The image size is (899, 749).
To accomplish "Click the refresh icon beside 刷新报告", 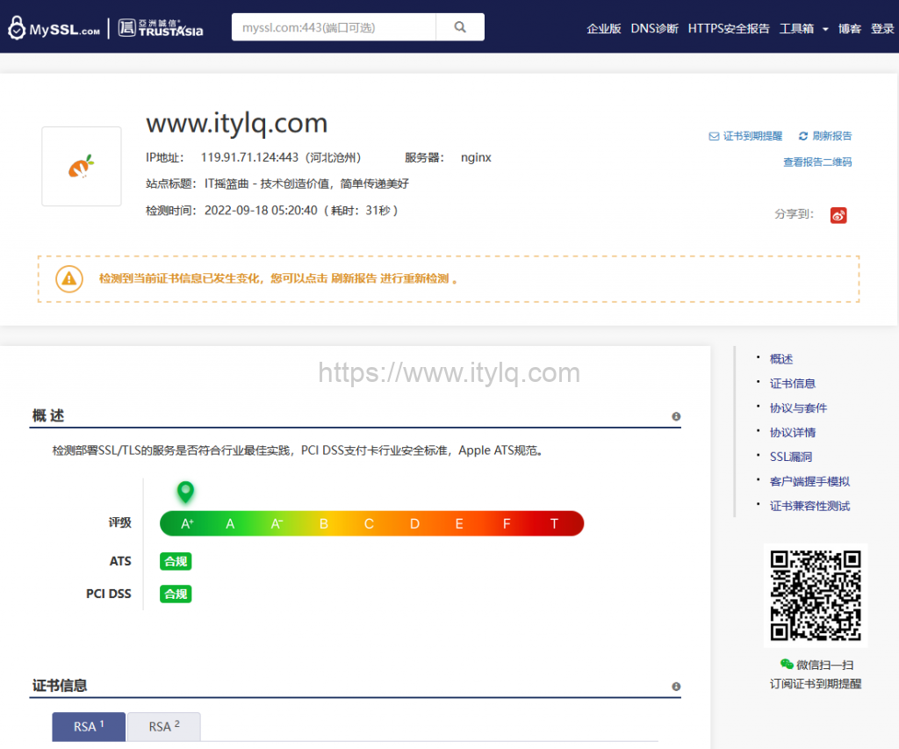I will pos(802,135).
